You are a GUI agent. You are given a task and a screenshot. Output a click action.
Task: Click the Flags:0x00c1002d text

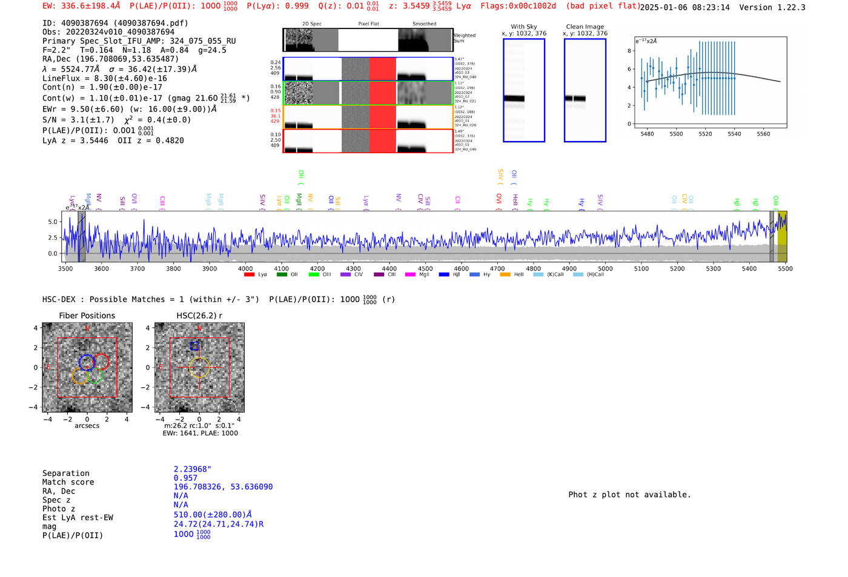click(x=518, y=6)
